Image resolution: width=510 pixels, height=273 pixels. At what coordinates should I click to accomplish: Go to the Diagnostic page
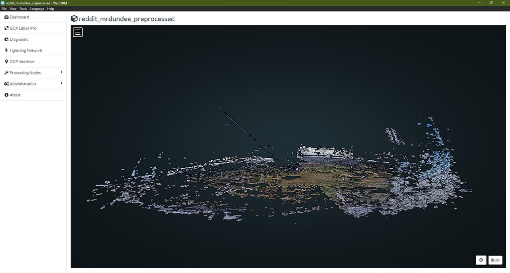19,39
